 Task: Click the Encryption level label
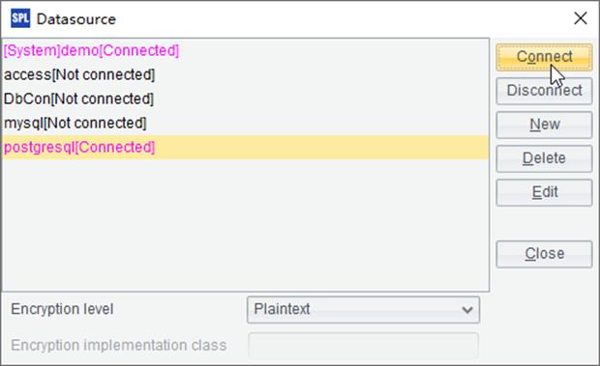pos(62,309)
